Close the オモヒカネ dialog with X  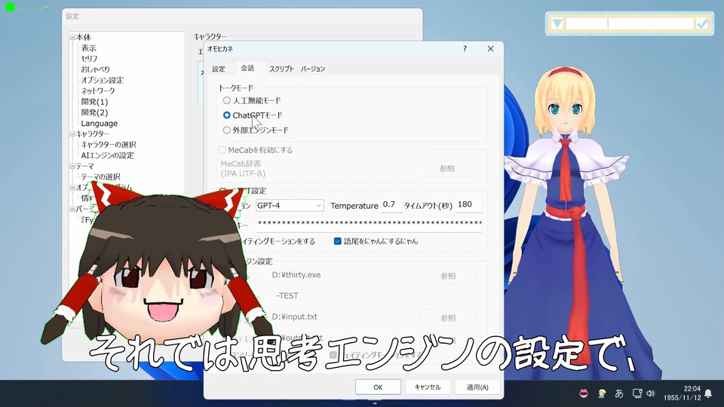[x=490, y=48]
